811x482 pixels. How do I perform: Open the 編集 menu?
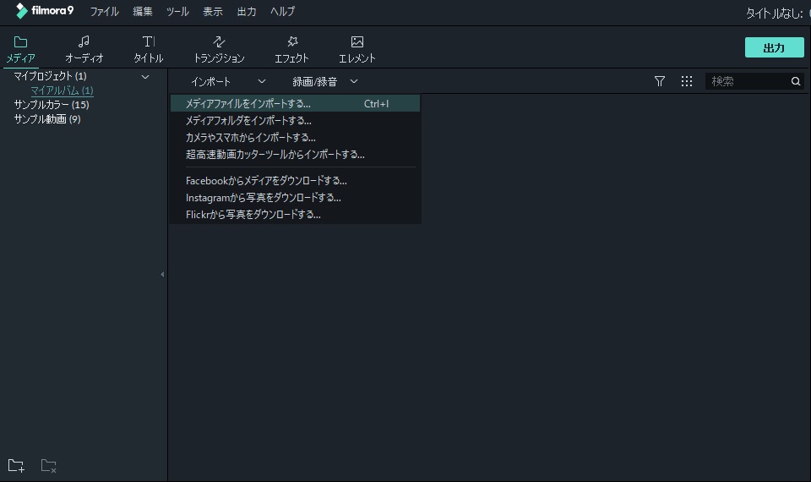tap(142, 11)
